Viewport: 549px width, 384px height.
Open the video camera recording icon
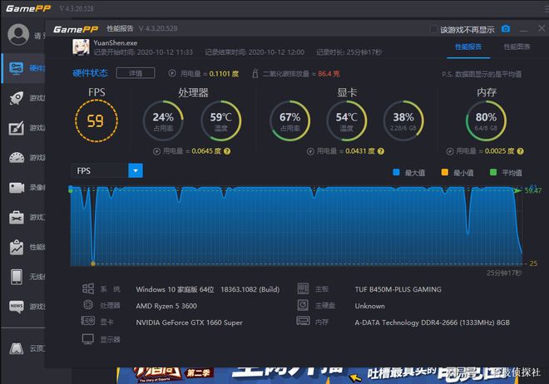click(17, 188)
